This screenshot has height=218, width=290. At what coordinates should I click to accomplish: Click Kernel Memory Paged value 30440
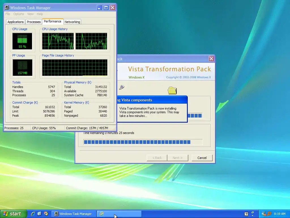pyautogui.click(x=103, y=111)
